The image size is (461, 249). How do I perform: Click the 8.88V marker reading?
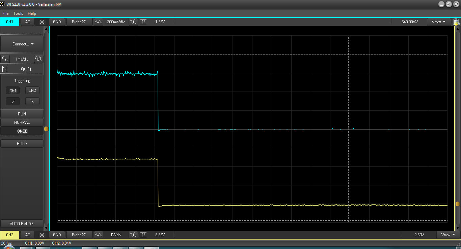(x=160, y=235)
